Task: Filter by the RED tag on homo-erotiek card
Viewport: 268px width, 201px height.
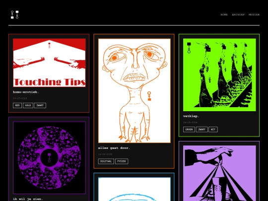Action: click(17, 105)
